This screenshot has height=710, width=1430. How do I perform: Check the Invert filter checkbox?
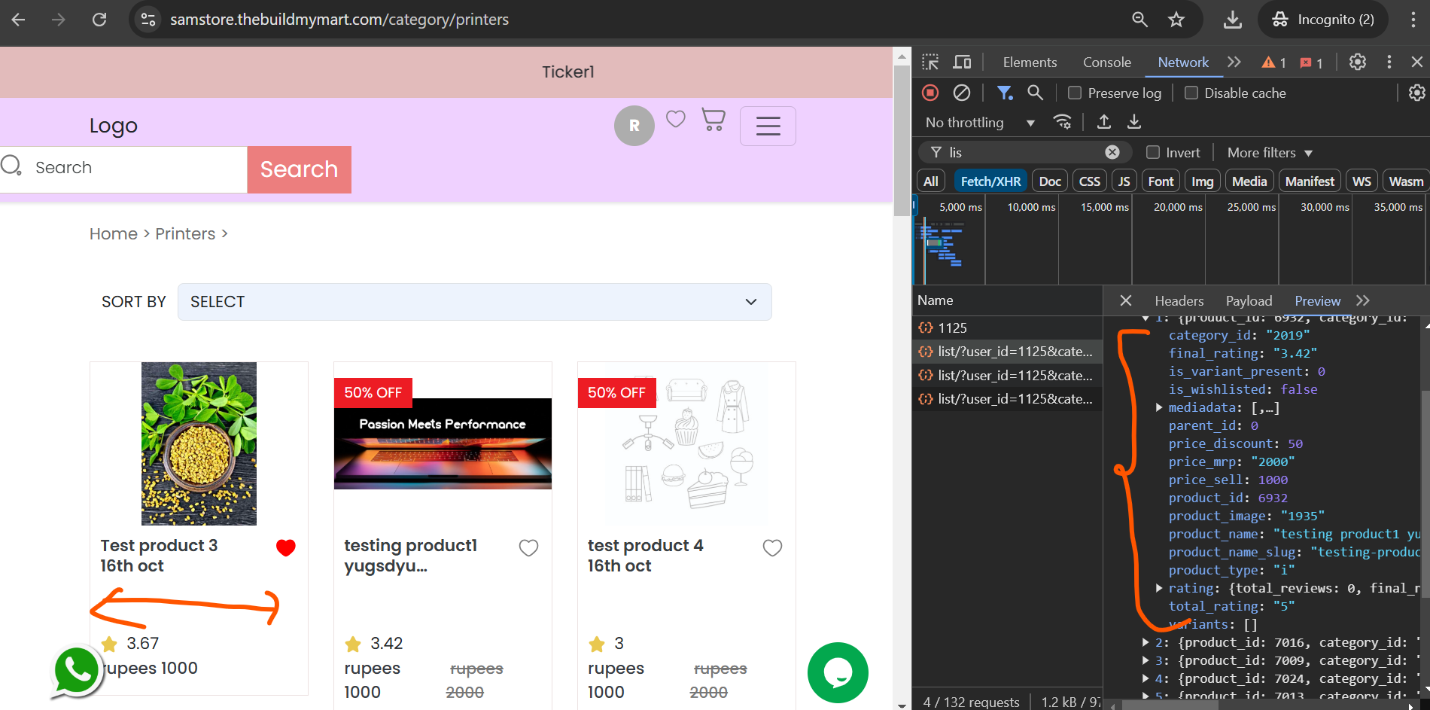1153,152
